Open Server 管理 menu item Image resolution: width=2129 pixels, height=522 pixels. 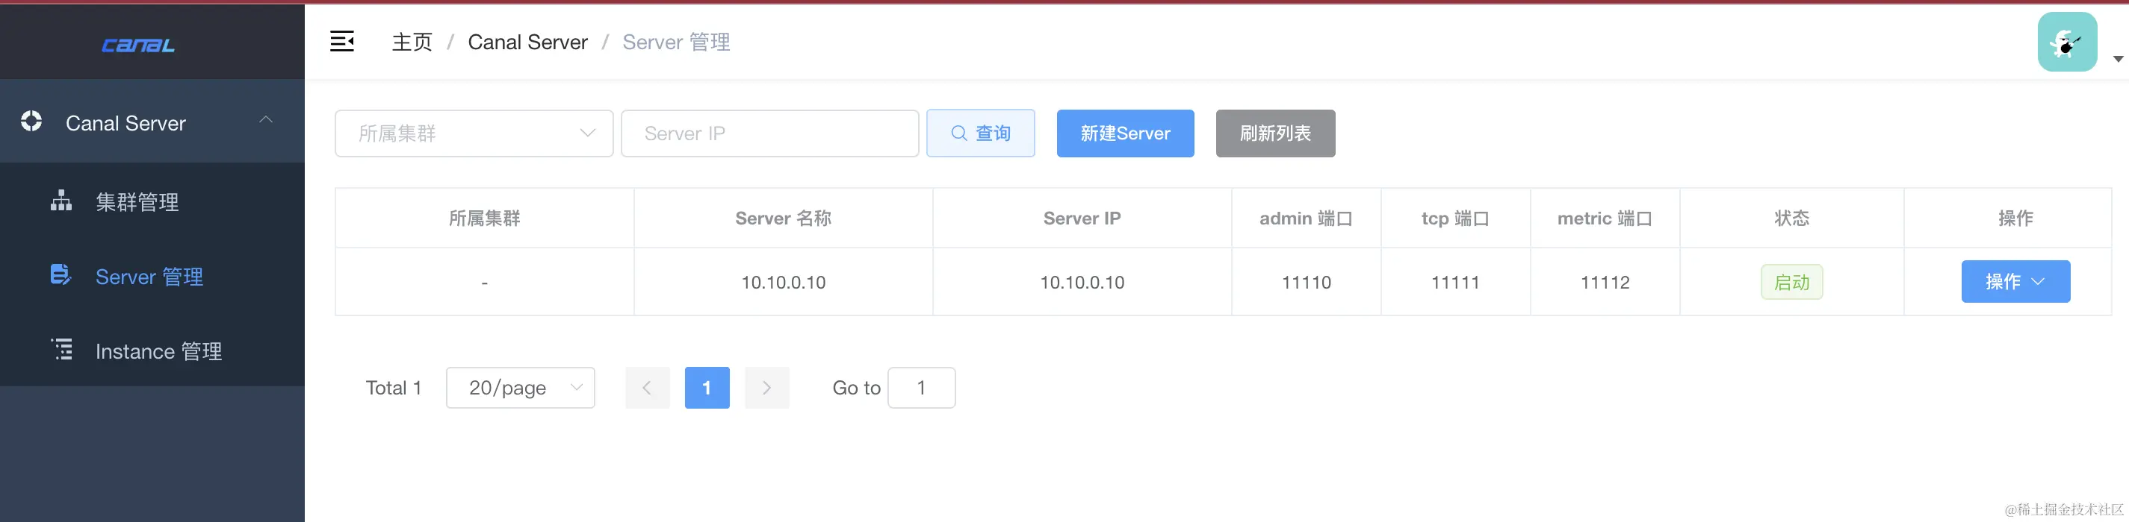pyautogui.click(x=152, y=276)
